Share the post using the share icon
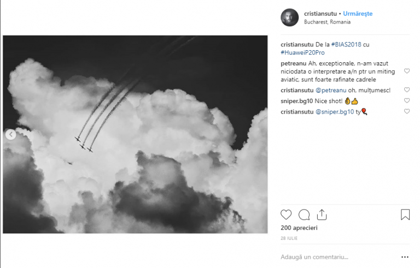The height and width of the screenshot is (268, 420). (322, 215)
